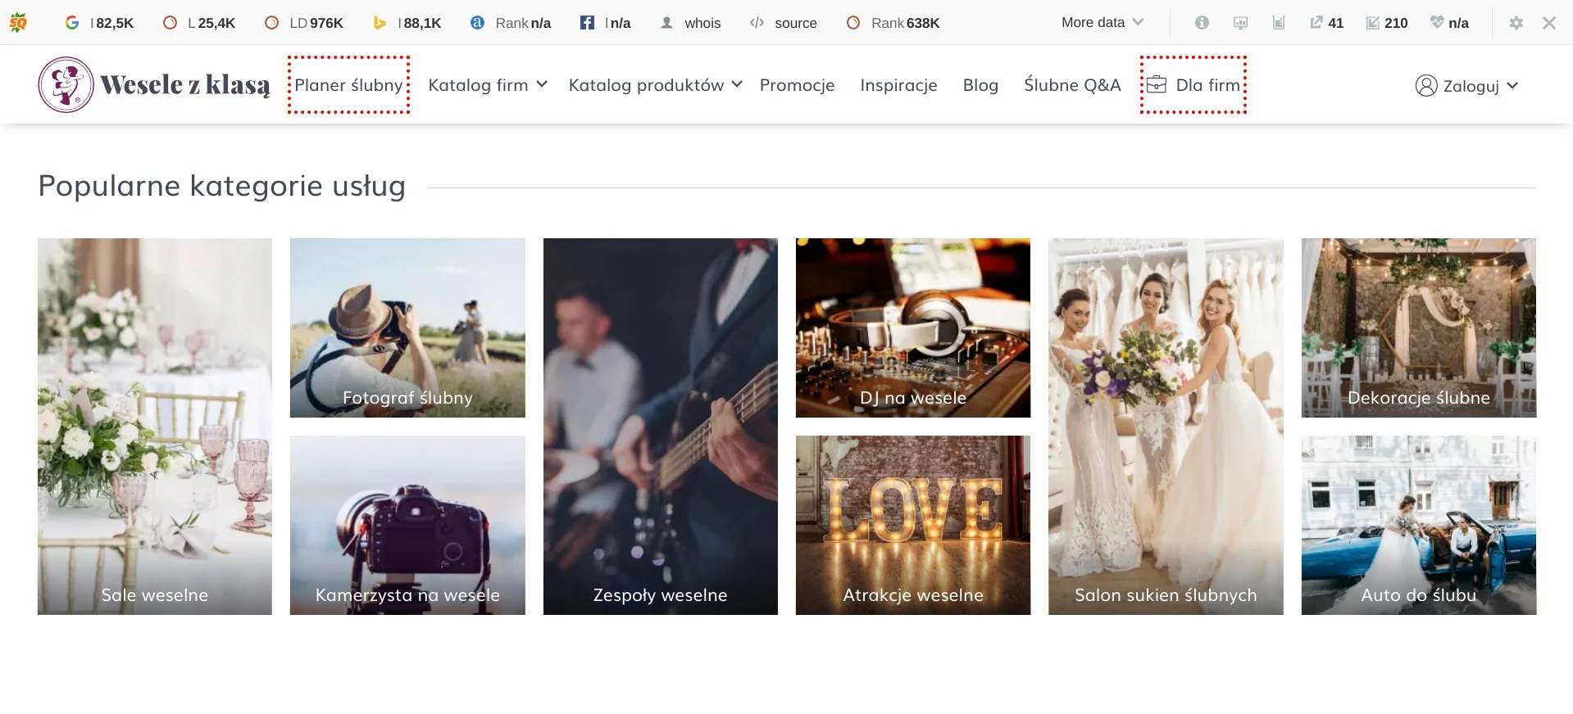This screenshot has height=714, width=1573.
Task: Open internal links count 210
Action: point(1387,23)
